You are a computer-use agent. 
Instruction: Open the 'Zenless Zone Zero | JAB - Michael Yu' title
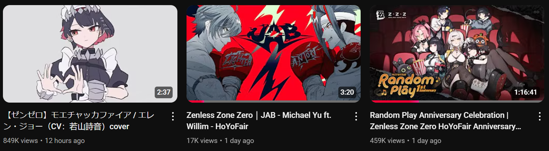(259, 121)
